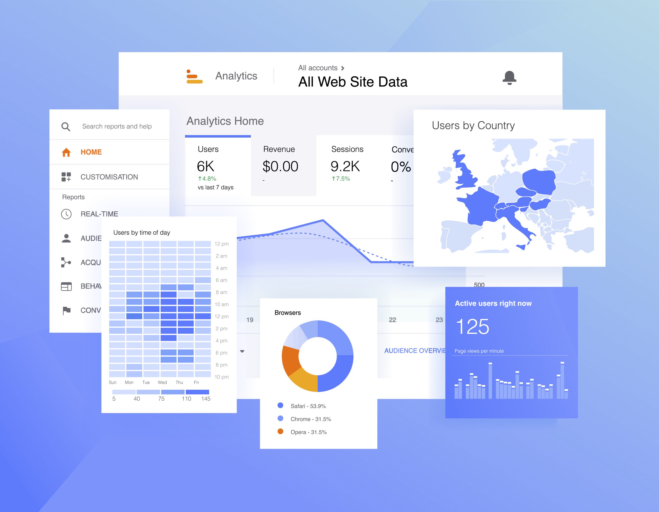Click the dropdown arrow on Sessions chart
Viewport: 659px width, 512px height.
tap(242, 351)
